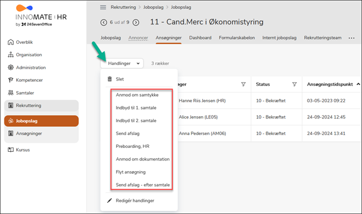362x214 pixels.
Task: Open the three-dots overflow tabs menu
Action: tap(351, 38)
